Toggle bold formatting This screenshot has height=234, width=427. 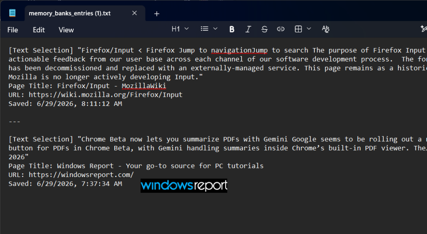(232, 29)
